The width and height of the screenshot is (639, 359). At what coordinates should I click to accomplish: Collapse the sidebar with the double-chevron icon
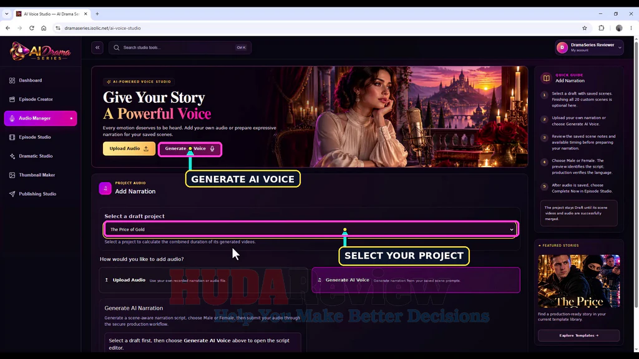(x=97, y=47)
